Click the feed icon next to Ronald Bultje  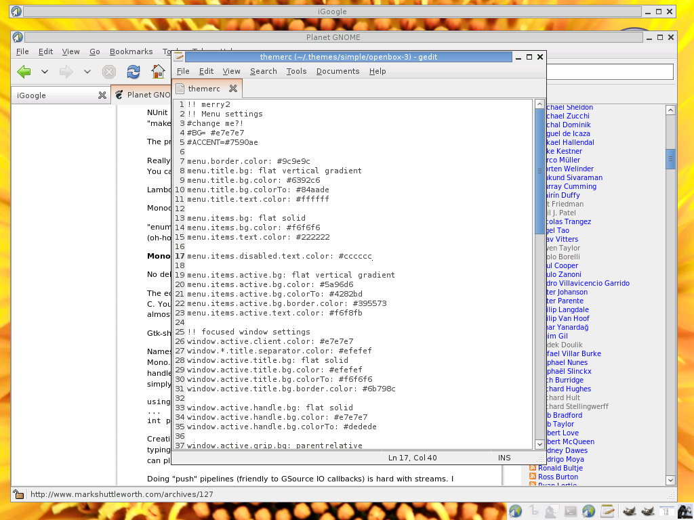click(533, 468)
